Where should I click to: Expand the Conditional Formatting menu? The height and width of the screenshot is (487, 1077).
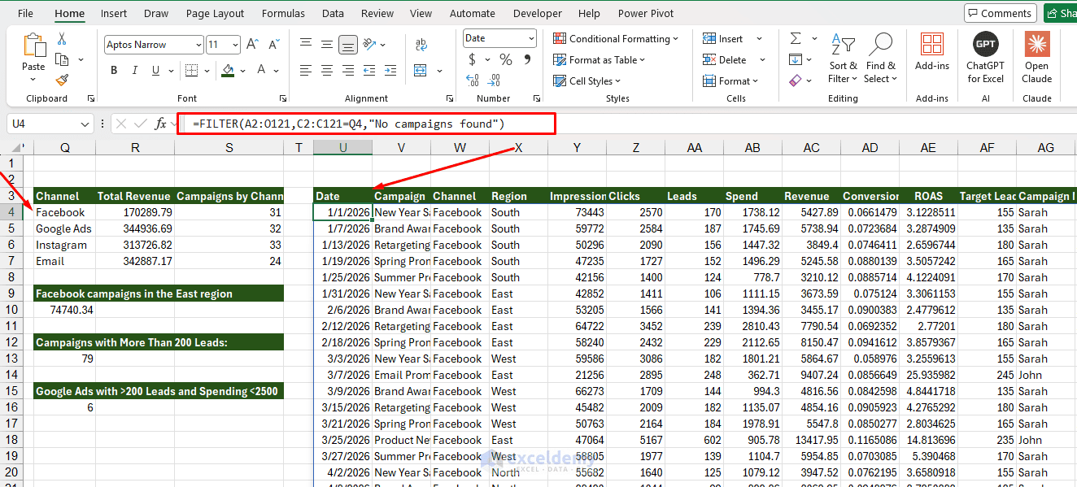(616, 38)
